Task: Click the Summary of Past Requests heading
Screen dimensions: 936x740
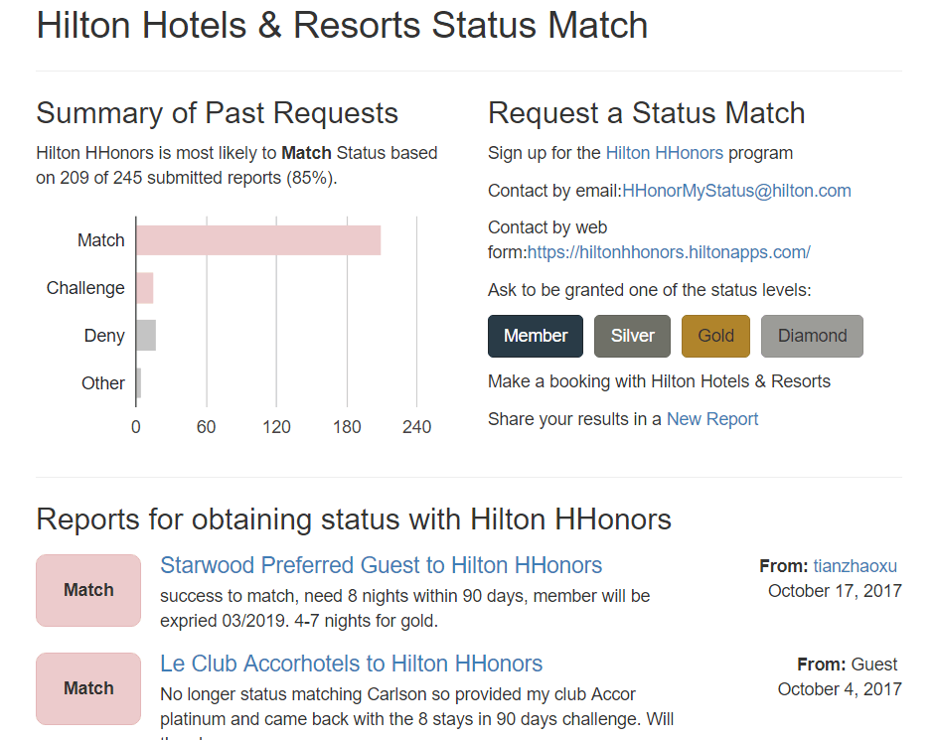Action: pos(217,113)
